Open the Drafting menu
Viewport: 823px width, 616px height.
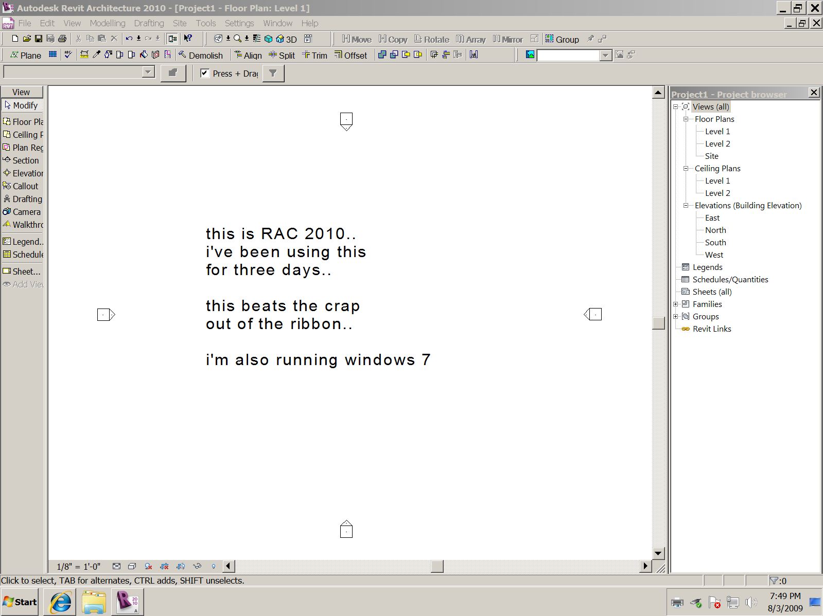coord(149,23)
